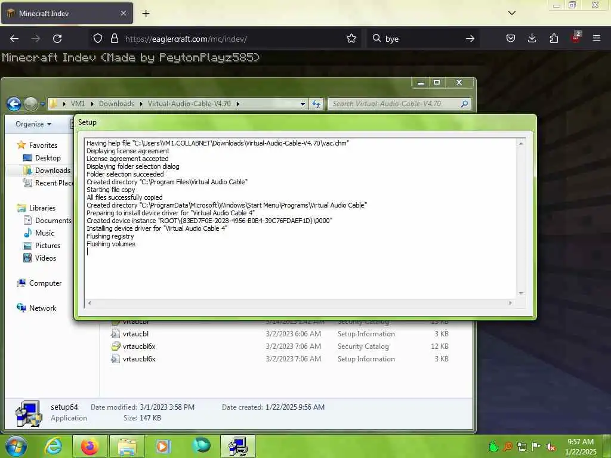
Task: Switch to Firefox on taskbar
Action: (90, 446)
